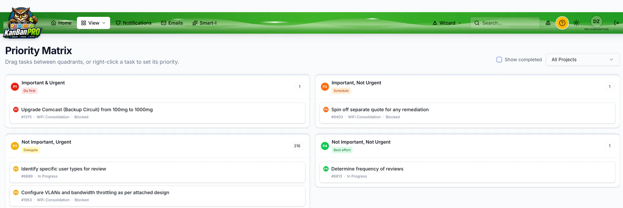This screenshot has width=623, height=208.
Task: Click the Emails envelope icon
Action: [163, 23]
